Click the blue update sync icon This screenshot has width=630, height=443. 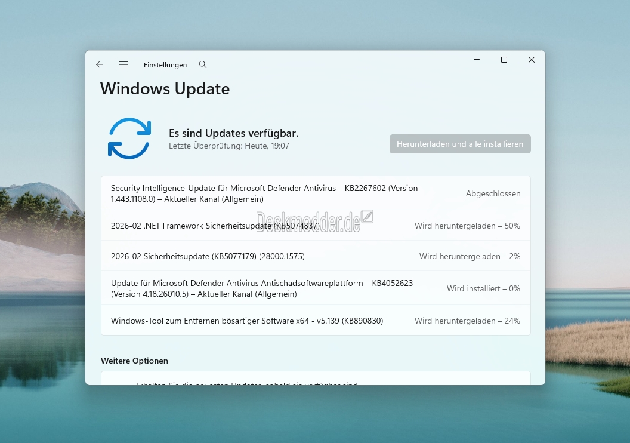coord(129,139)
